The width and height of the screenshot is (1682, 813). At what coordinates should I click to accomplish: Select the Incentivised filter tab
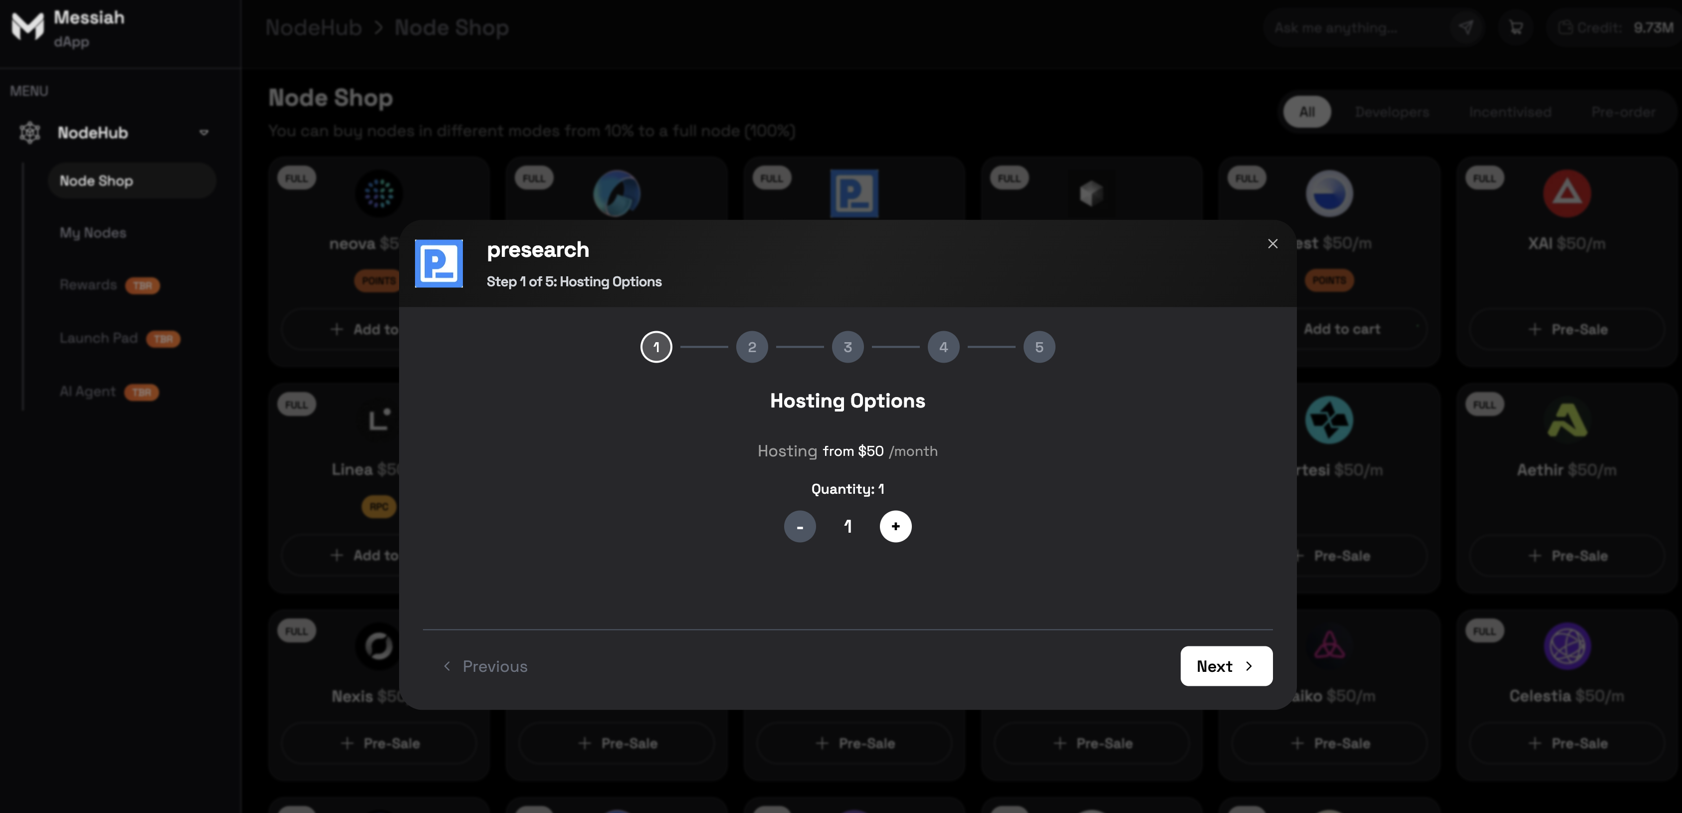pyautogui.click(x=1509, y=112)
